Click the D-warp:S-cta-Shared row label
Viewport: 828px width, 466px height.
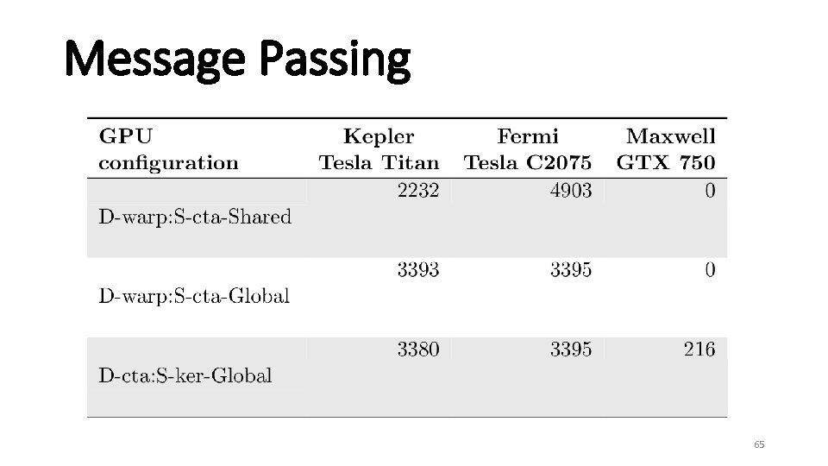pyautogui.click(x=195, y=217)
